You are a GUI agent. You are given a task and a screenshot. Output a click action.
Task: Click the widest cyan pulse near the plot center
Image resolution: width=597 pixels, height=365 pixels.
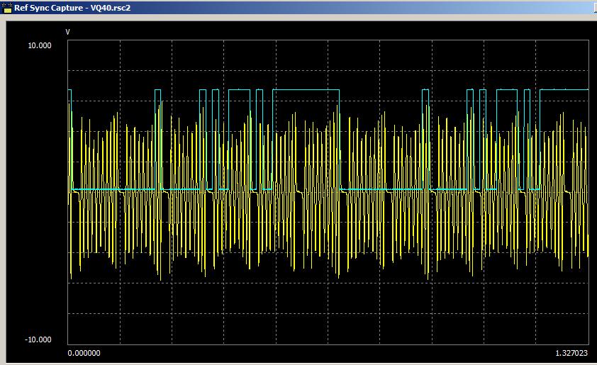(306, 90)
